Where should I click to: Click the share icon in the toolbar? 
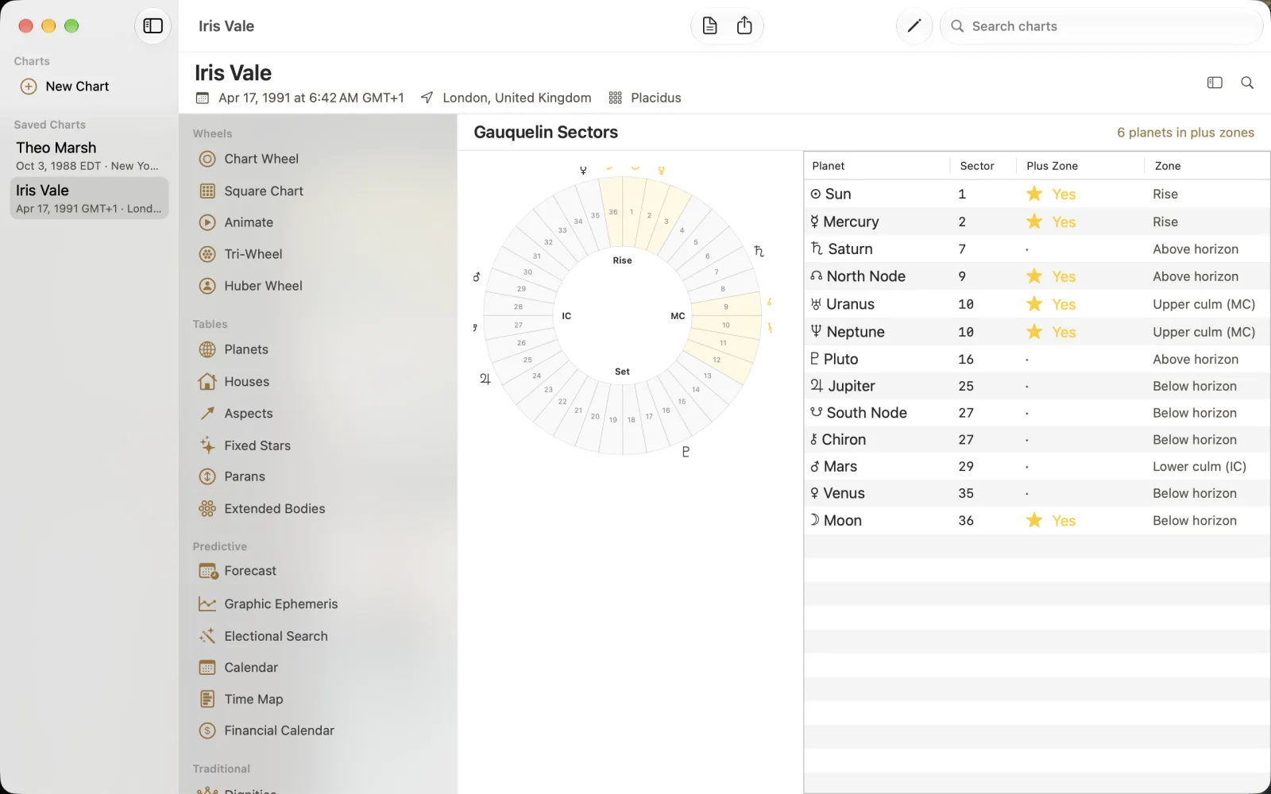coord(744,26)
